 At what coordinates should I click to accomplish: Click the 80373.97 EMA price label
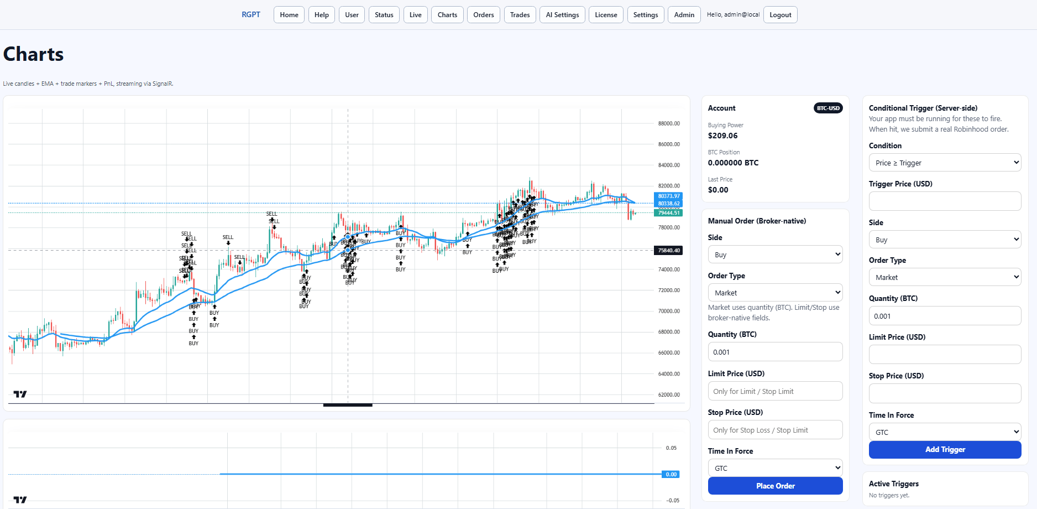[668, 196]
